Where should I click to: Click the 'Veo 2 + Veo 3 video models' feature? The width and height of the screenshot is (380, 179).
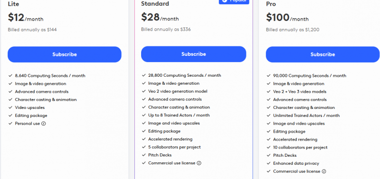coord(300,91)
